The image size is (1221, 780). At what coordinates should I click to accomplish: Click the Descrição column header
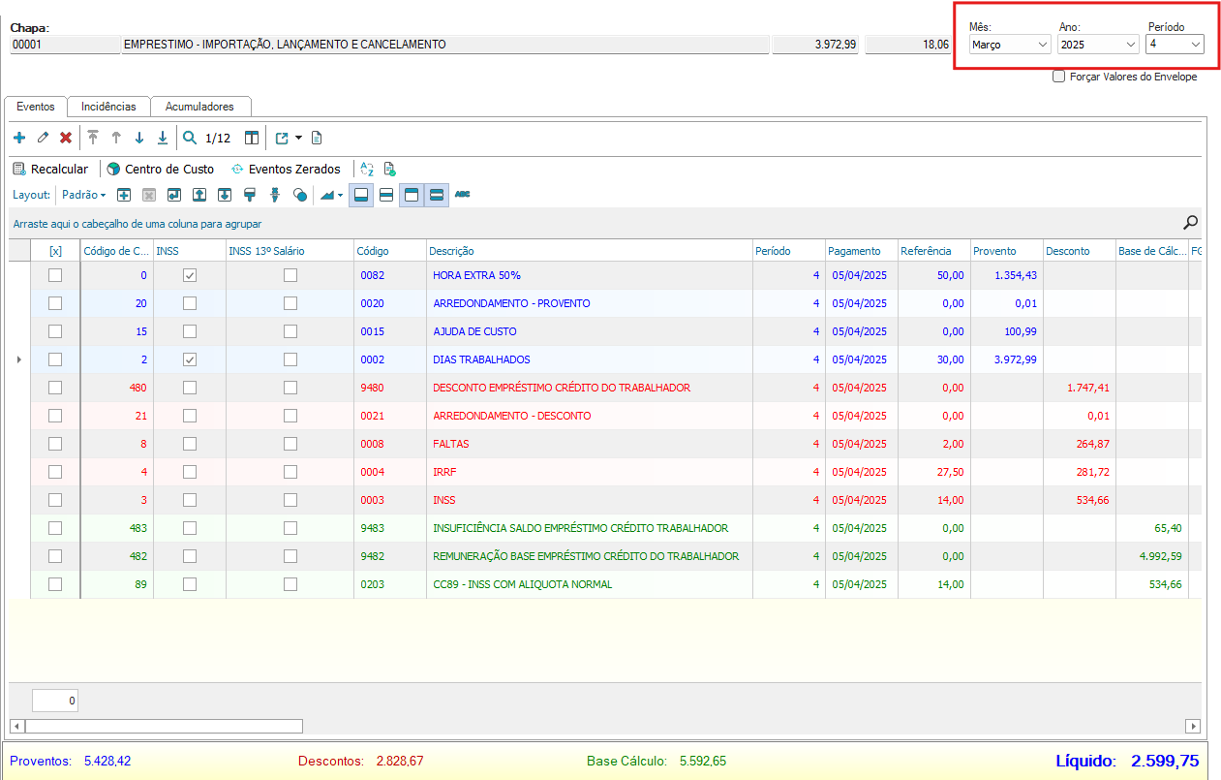pyautogui.click(x=451, y=251)
